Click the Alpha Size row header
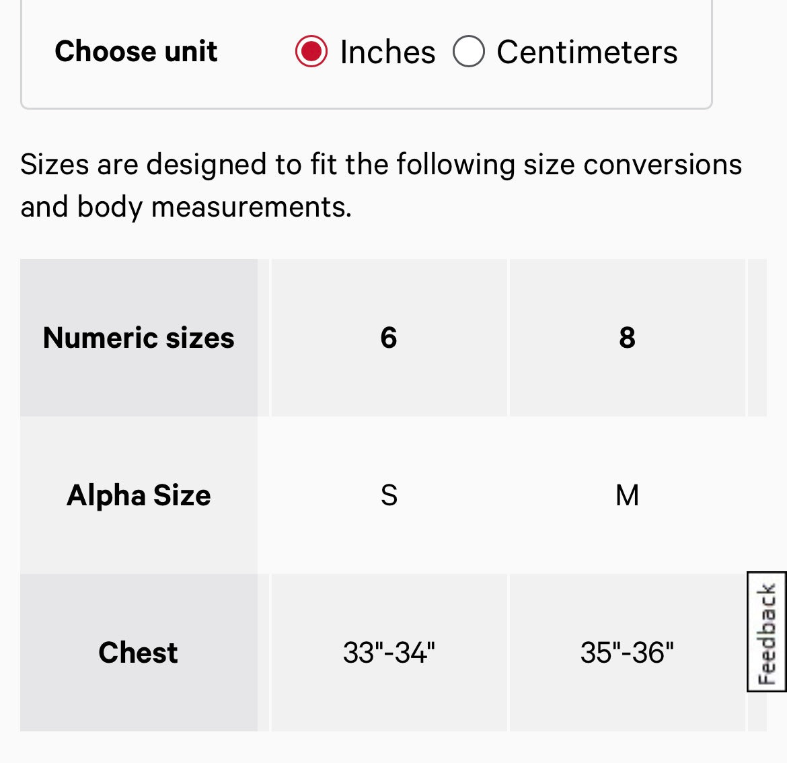 139,495
